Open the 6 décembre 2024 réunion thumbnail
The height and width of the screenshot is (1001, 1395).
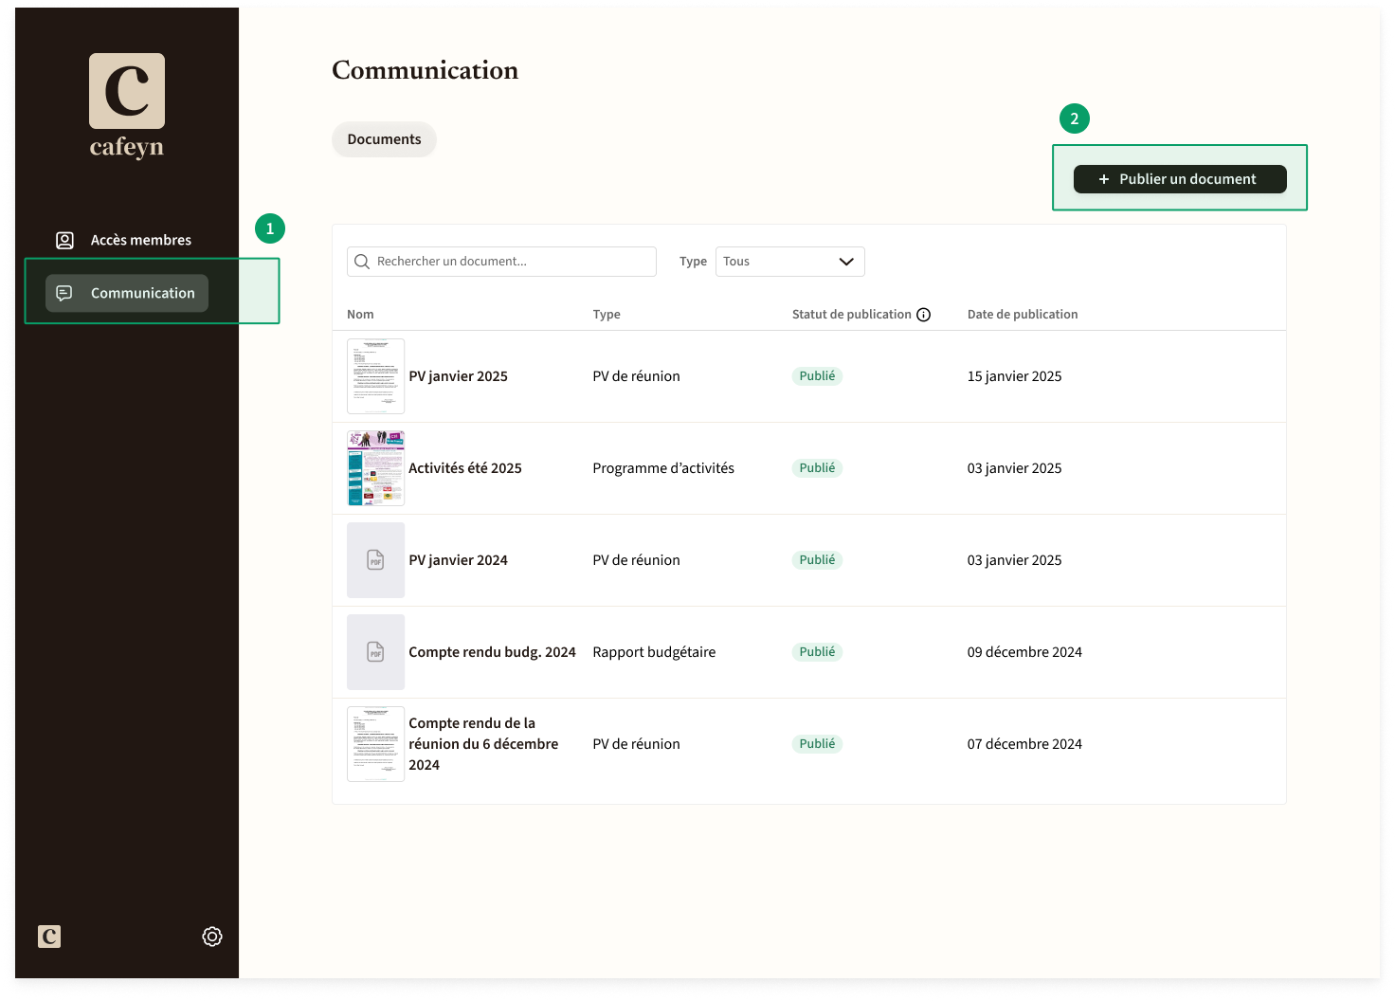(x=375, y=744)
